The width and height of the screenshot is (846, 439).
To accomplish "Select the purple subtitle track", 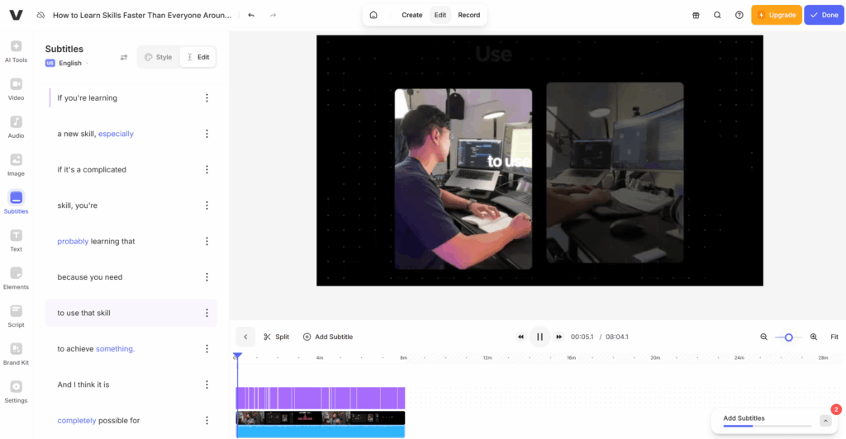I will point(321,398).
